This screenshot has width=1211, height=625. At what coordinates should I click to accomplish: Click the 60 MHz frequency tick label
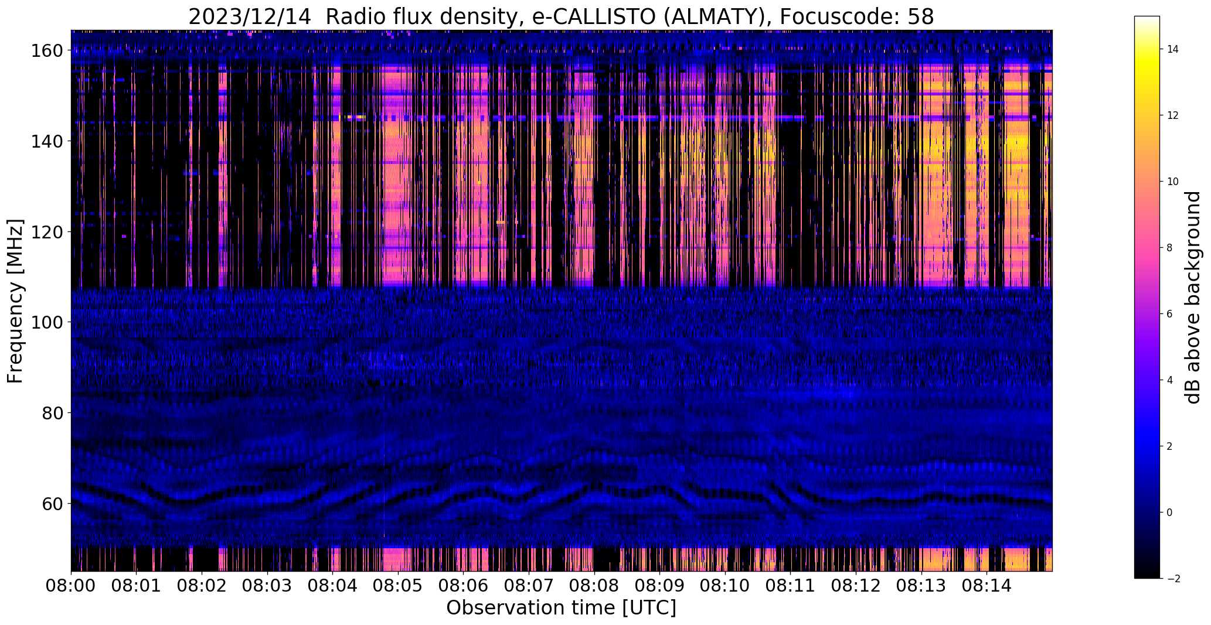point(53,503)
